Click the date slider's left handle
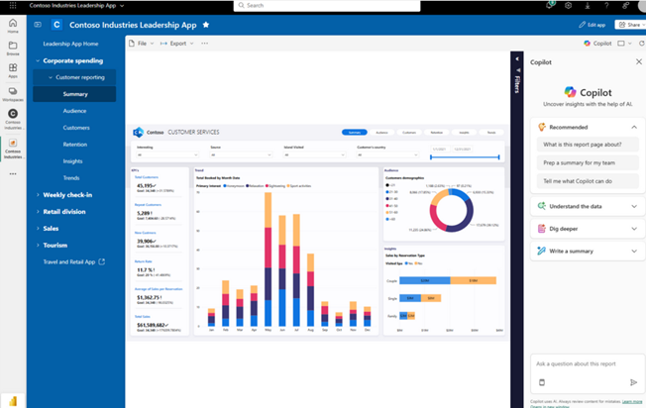Viewport: 646px width, 408px height. (431, 156)
